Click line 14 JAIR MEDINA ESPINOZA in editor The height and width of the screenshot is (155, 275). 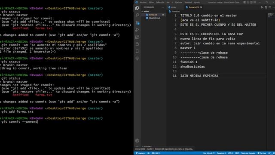[x=199, y=76]
